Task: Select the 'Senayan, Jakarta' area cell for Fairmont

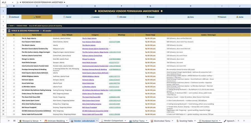Action: [67, 80]
